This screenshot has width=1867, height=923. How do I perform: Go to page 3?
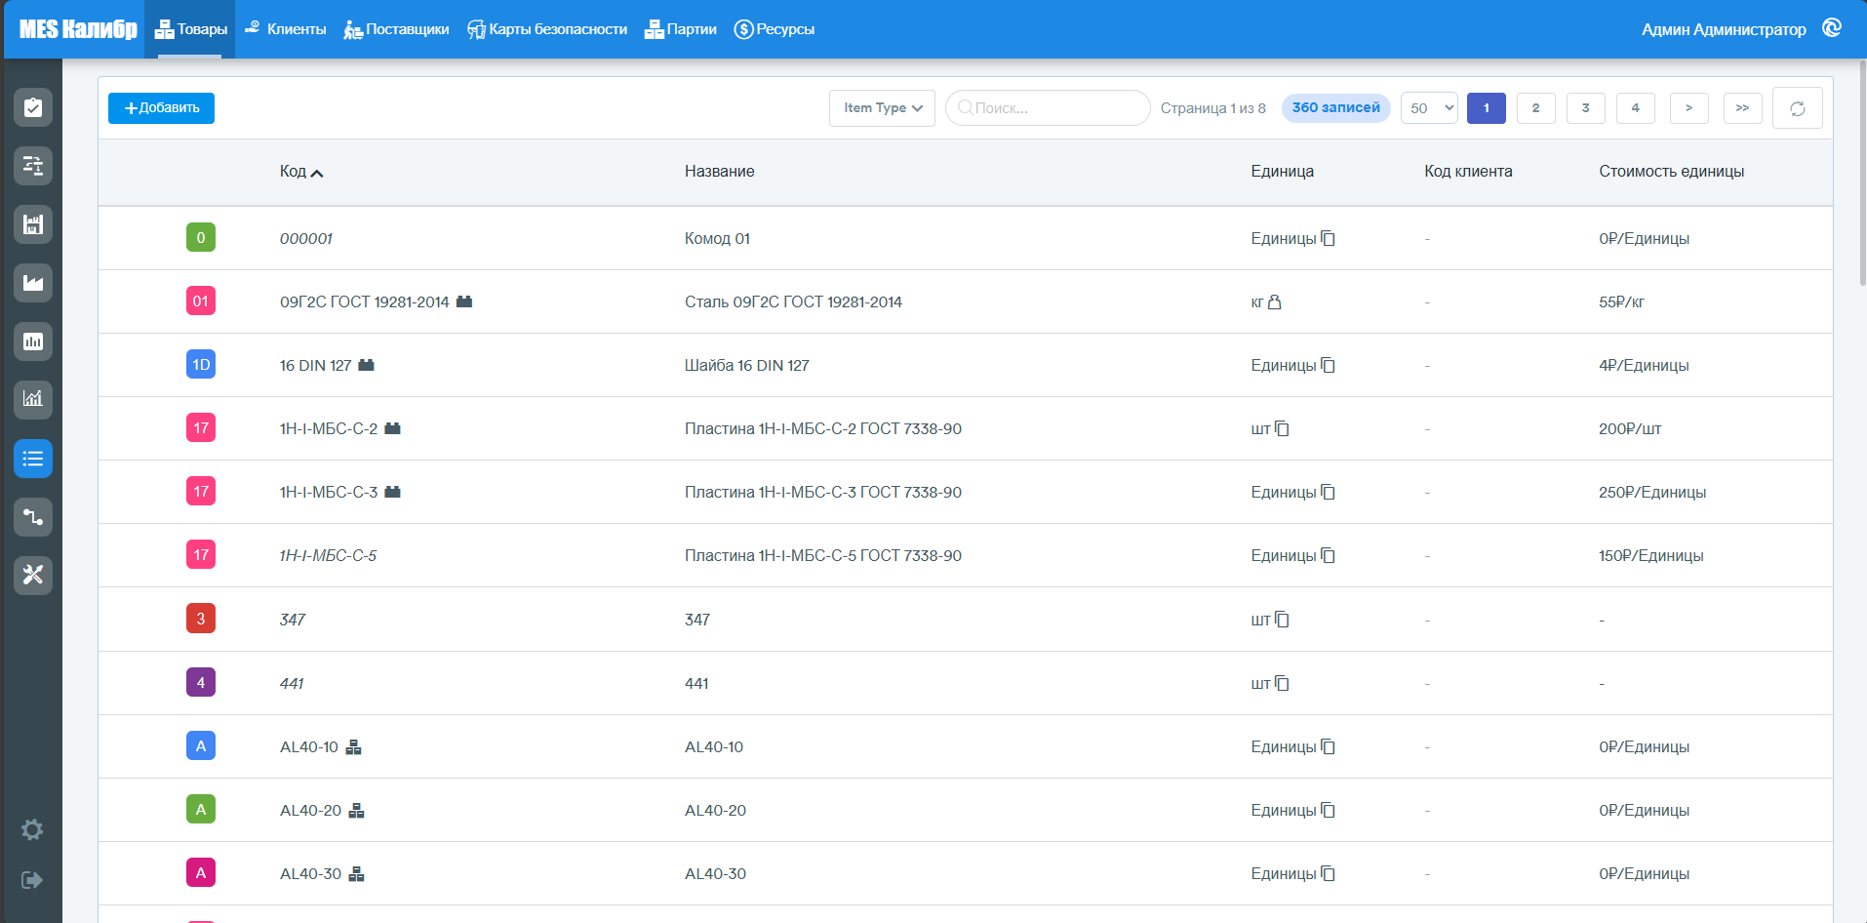pos(1586,108)
